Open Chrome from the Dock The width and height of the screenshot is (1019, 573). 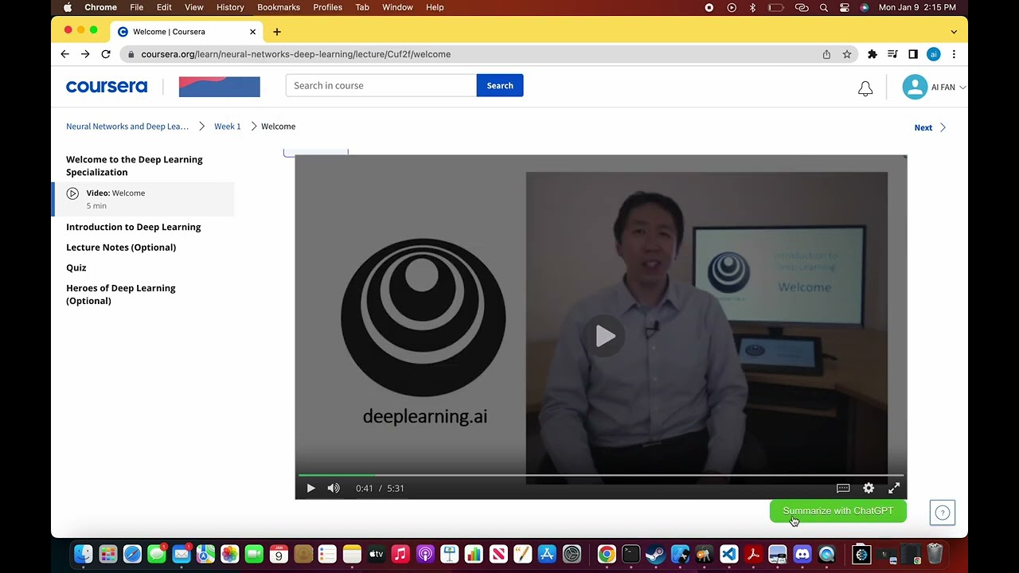[607, 554]
